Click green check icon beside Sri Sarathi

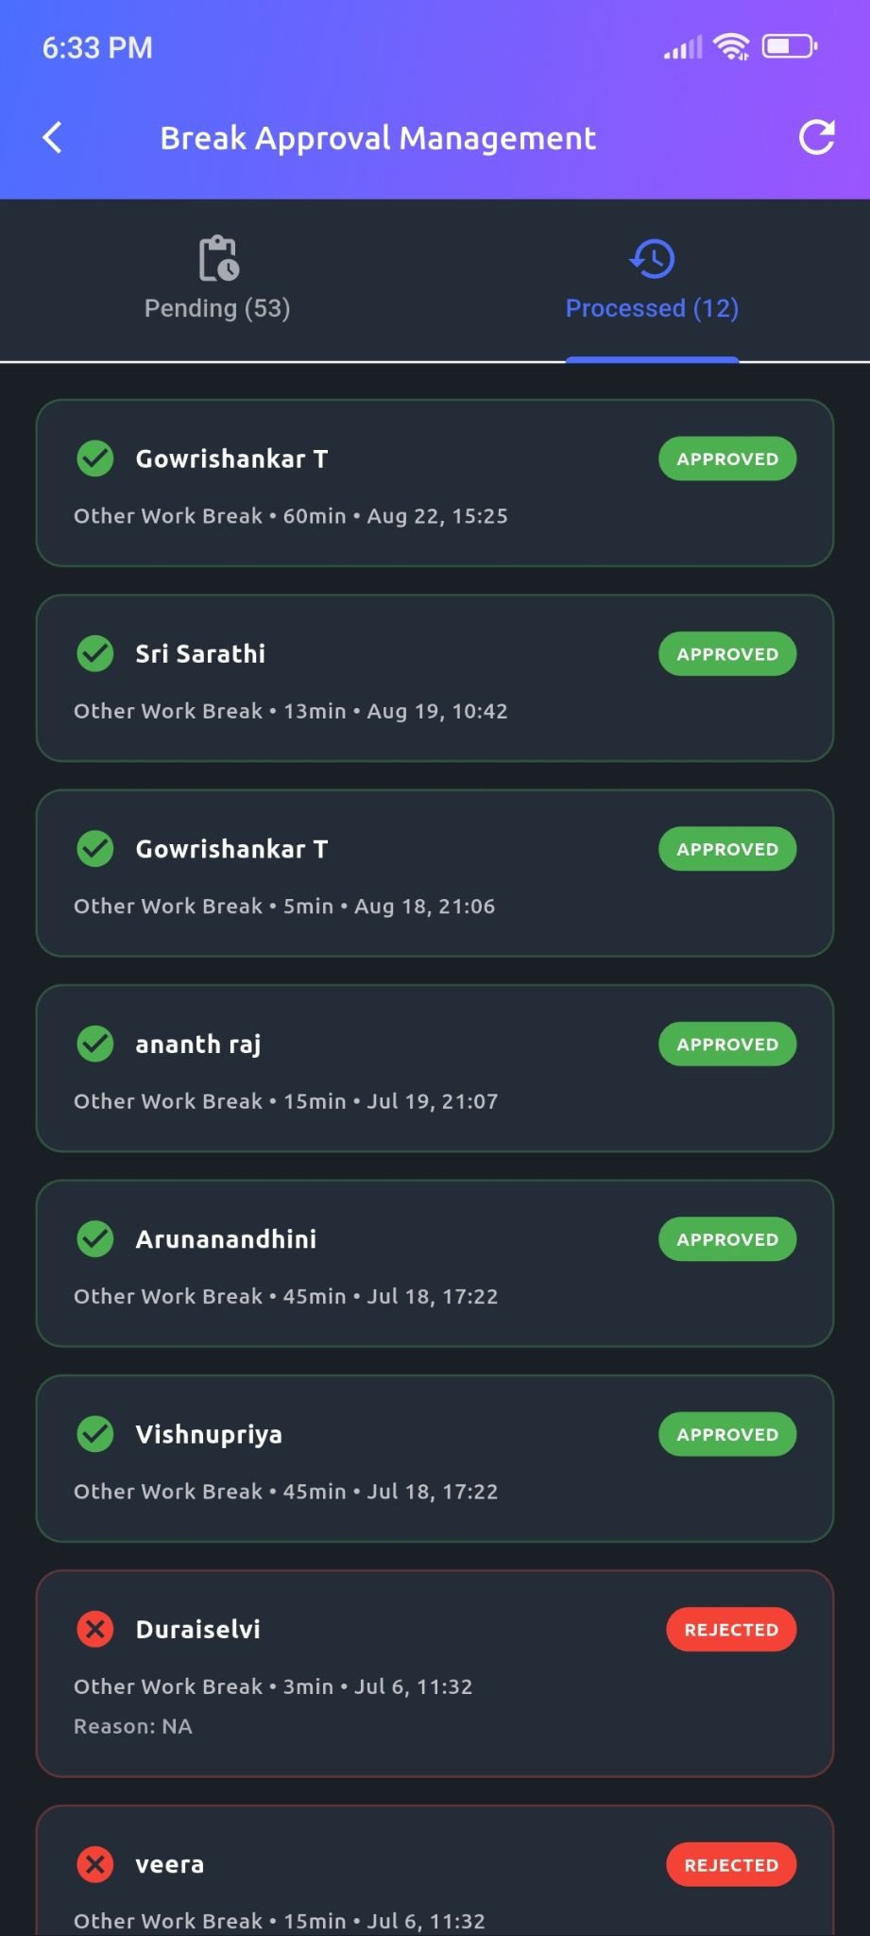click(95, 653)
